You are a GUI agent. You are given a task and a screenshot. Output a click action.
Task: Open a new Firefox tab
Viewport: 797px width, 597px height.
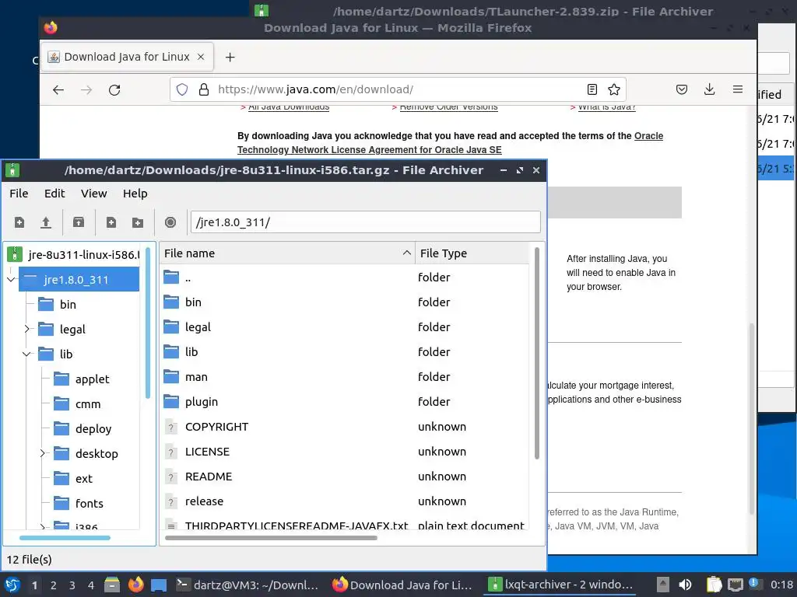[230, 57]
